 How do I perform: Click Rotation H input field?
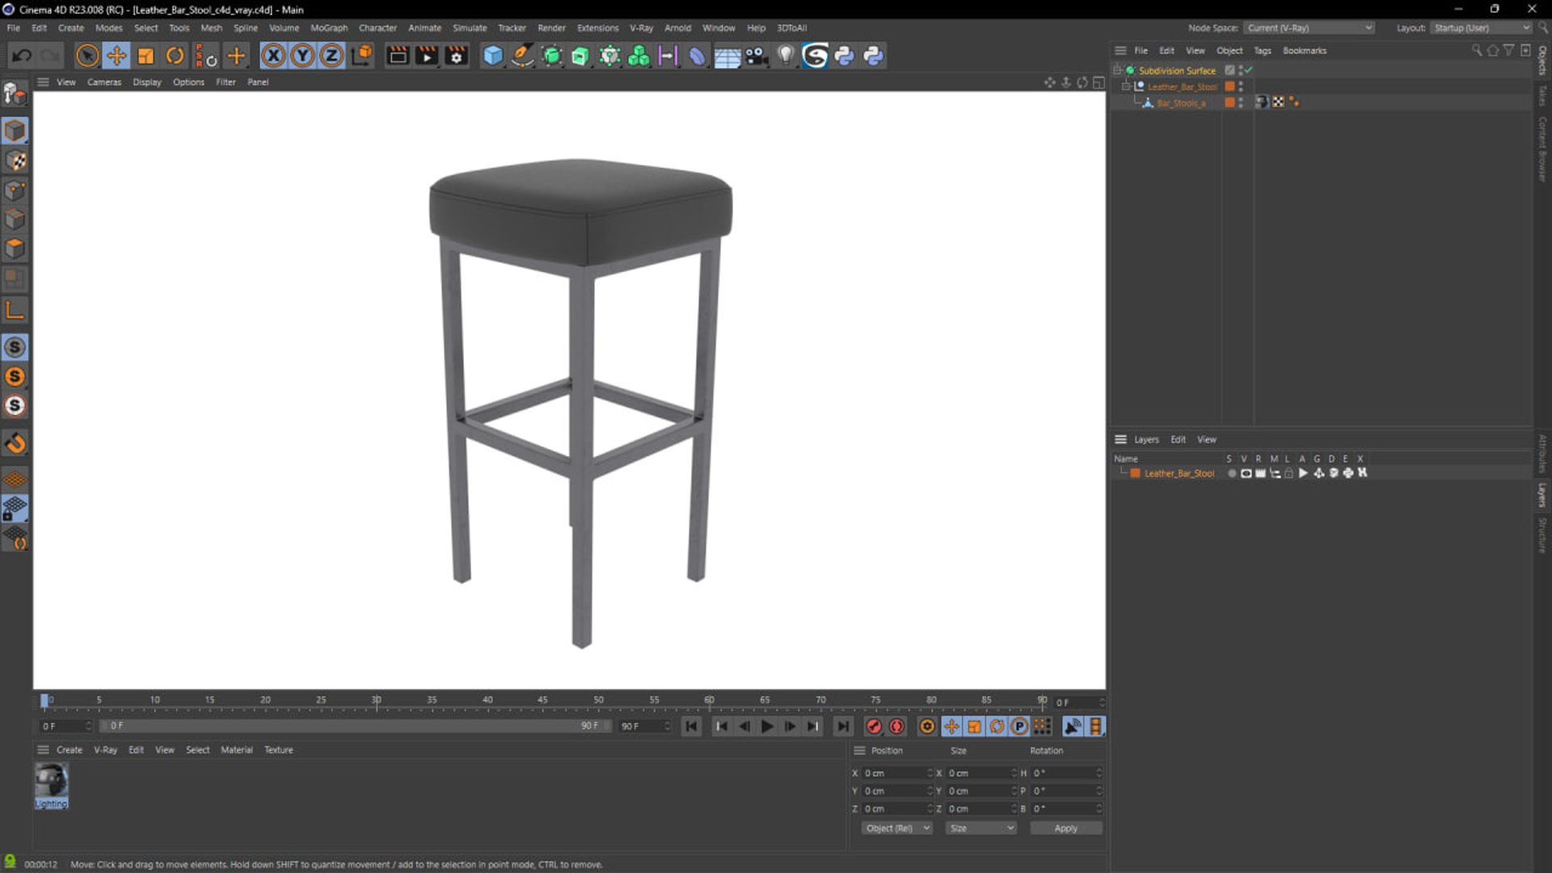(x=1066, y=774)
